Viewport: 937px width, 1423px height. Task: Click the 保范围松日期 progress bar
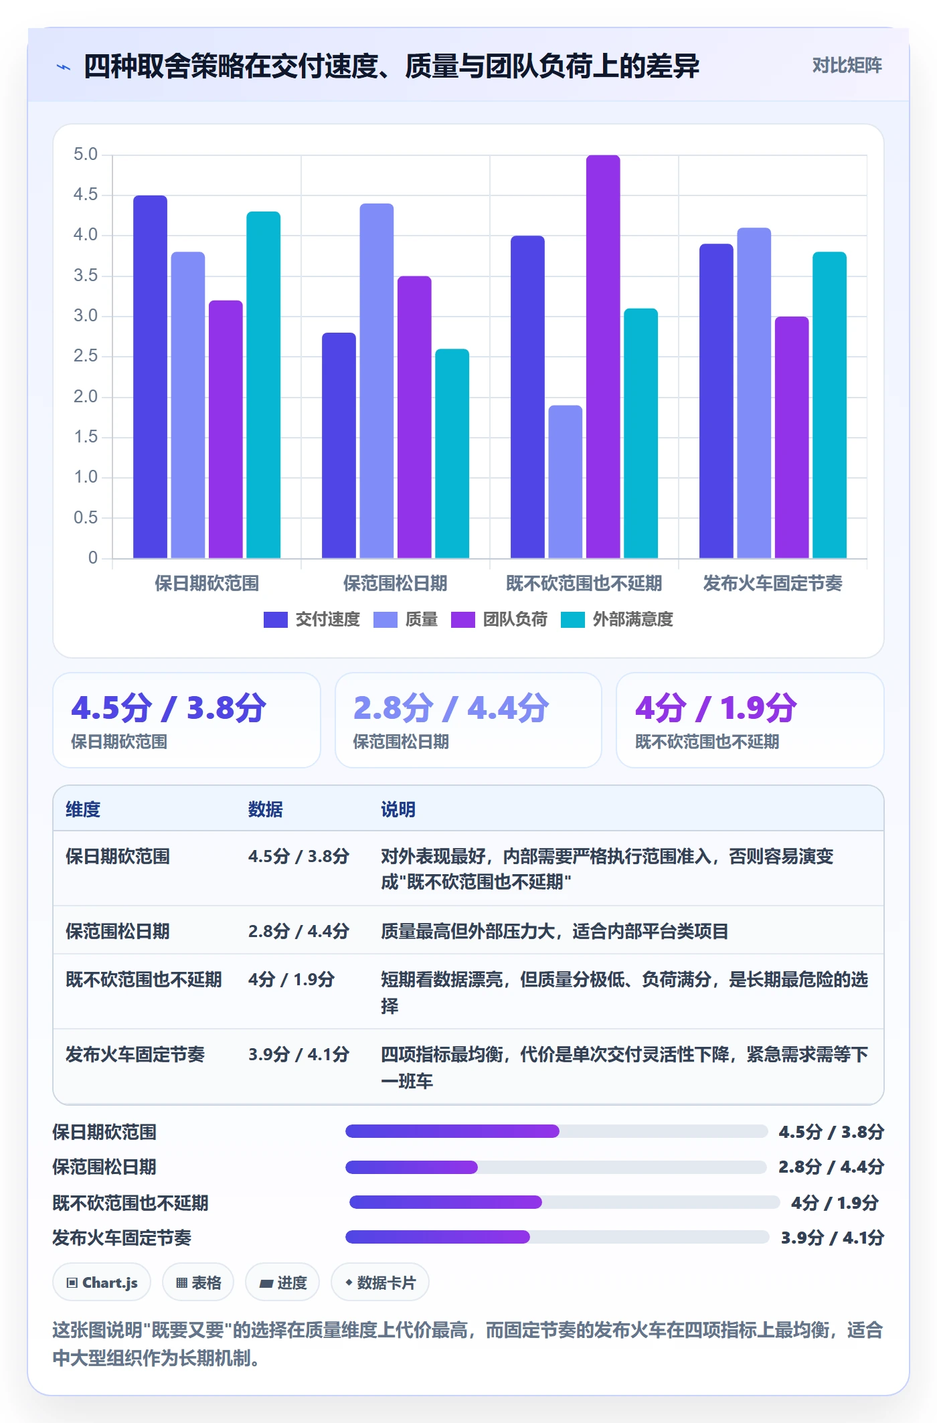coord(556,1167)
